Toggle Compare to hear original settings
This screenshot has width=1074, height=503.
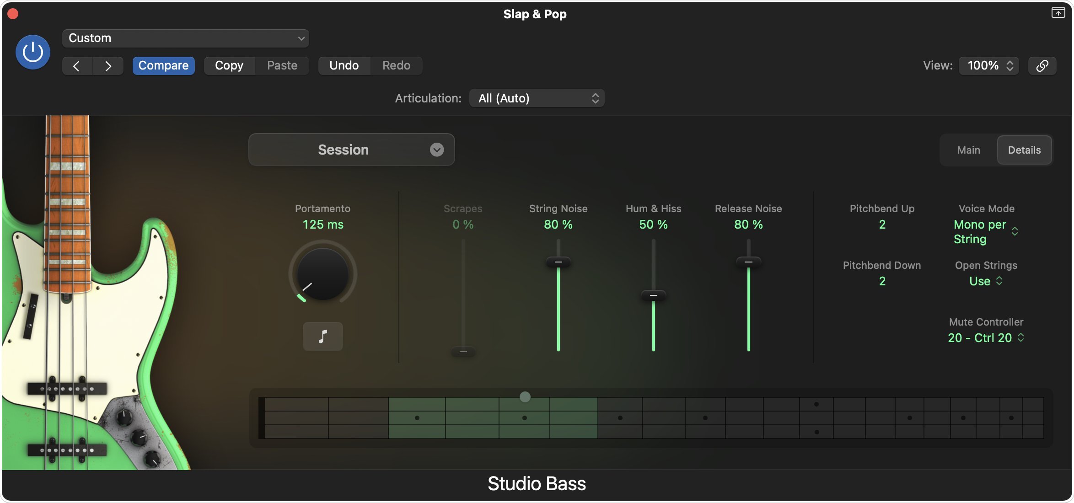(163, 65)
